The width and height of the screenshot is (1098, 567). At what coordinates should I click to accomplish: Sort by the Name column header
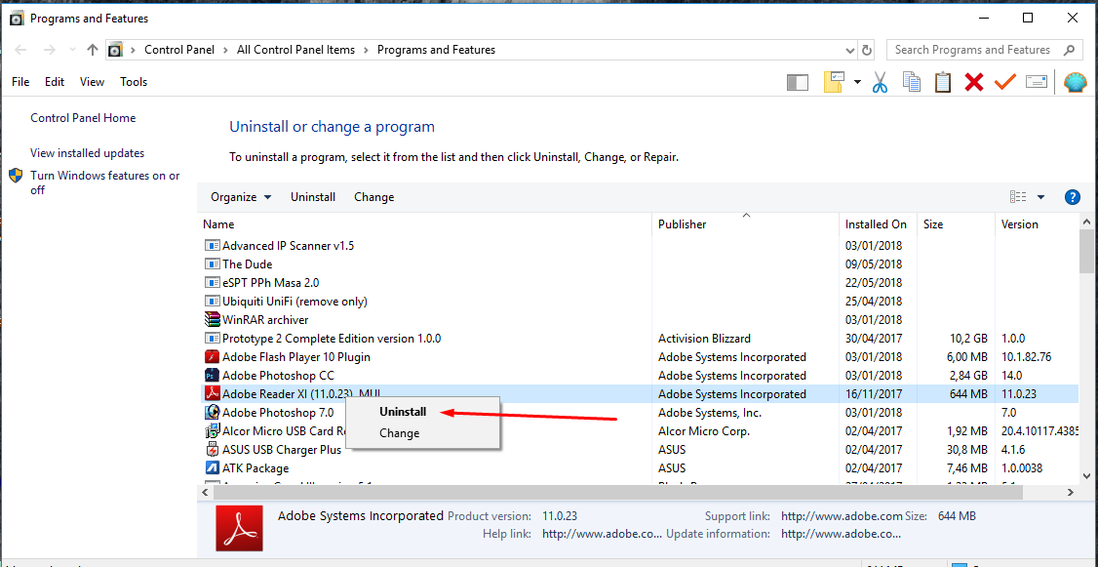click(x=218, y=224)
